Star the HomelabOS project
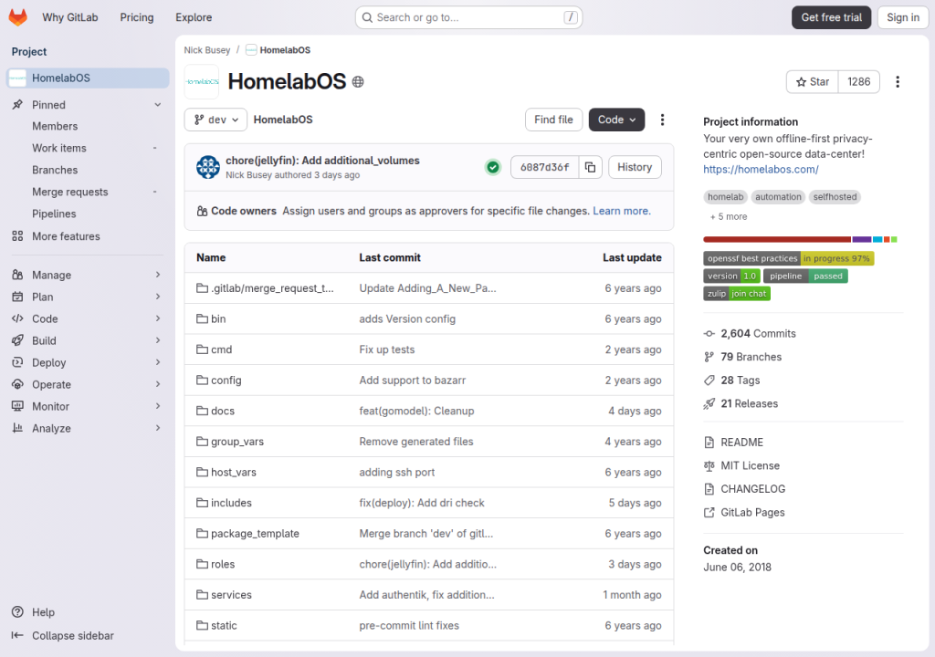The width and height of the screenshot is (935, 657). click(812, 82)
